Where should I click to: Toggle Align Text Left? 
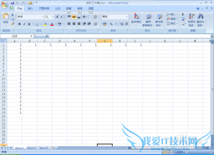click(69, 24)
